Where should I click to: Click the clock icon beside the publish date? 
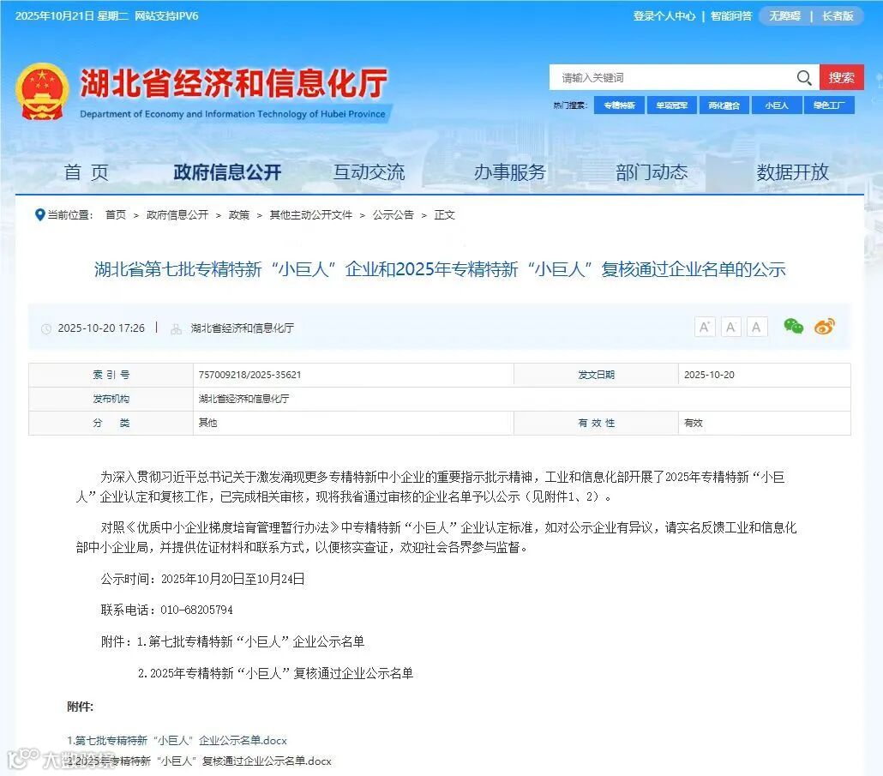(x=47, y=328)
